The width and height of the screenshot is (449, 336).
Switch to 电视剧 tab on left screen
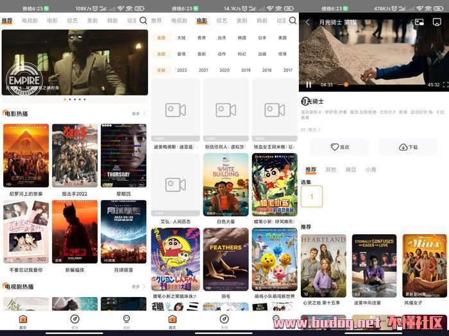tap(30, 20)
